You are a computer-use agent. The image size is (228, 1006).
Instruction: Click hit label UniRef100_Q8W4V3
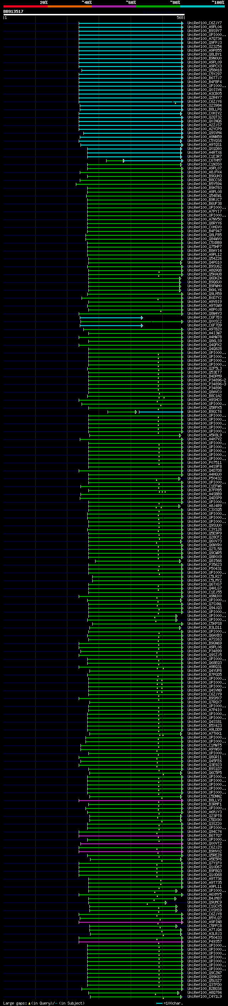(204, 313)
